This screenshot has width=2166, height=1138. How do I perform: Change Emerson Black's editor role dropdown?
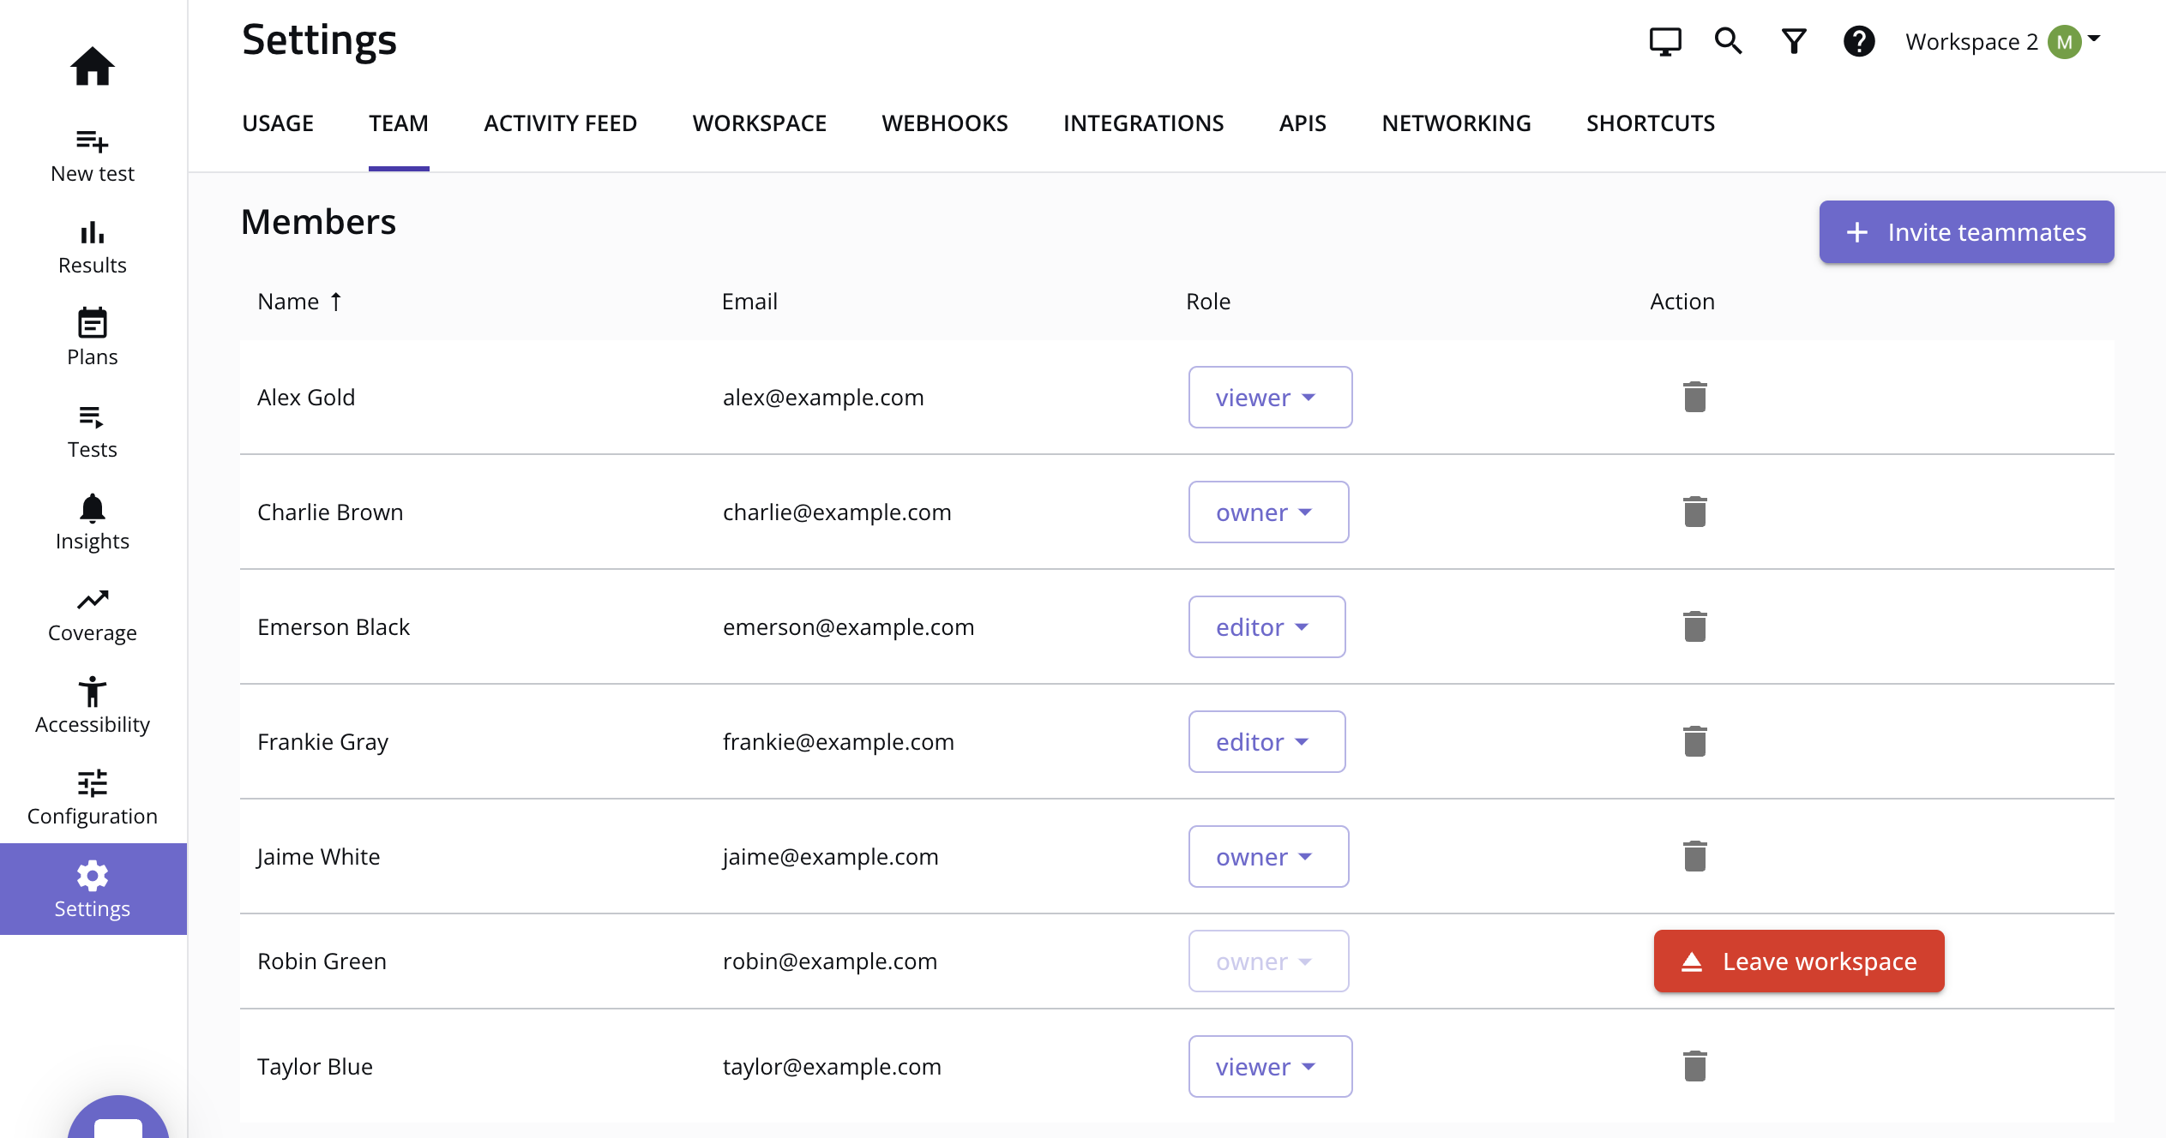click(x=1266, y=627)
